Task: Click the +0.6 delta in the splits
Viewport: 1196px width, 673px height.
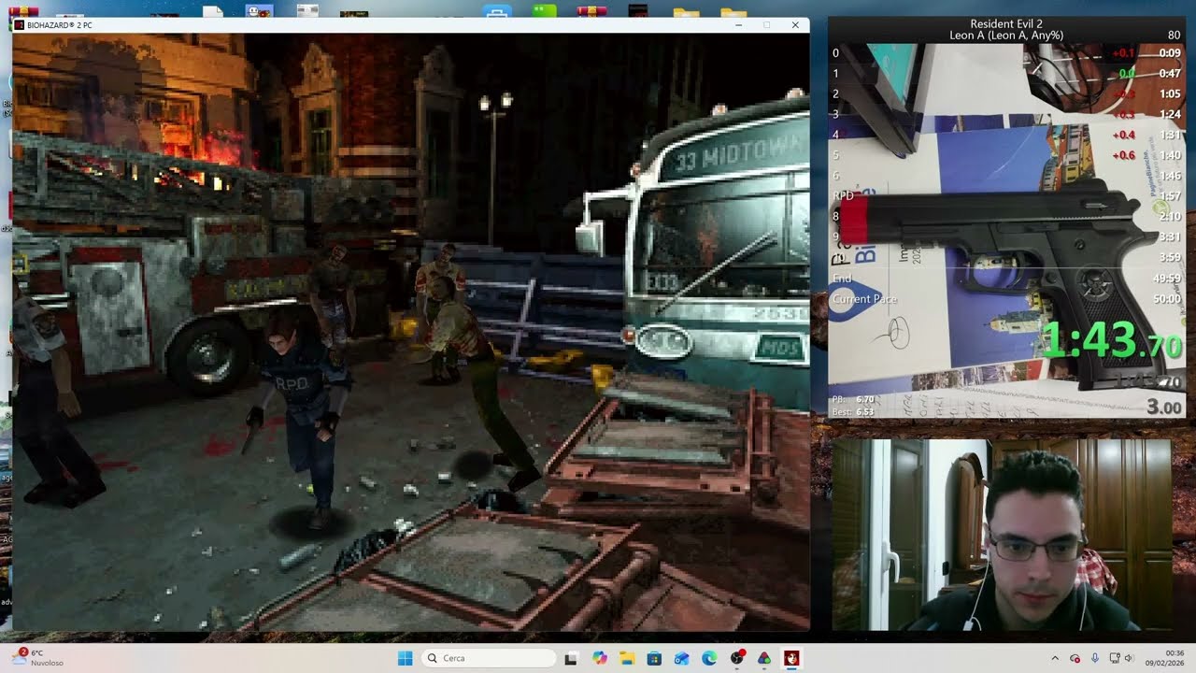Action: pos(1124,155)
